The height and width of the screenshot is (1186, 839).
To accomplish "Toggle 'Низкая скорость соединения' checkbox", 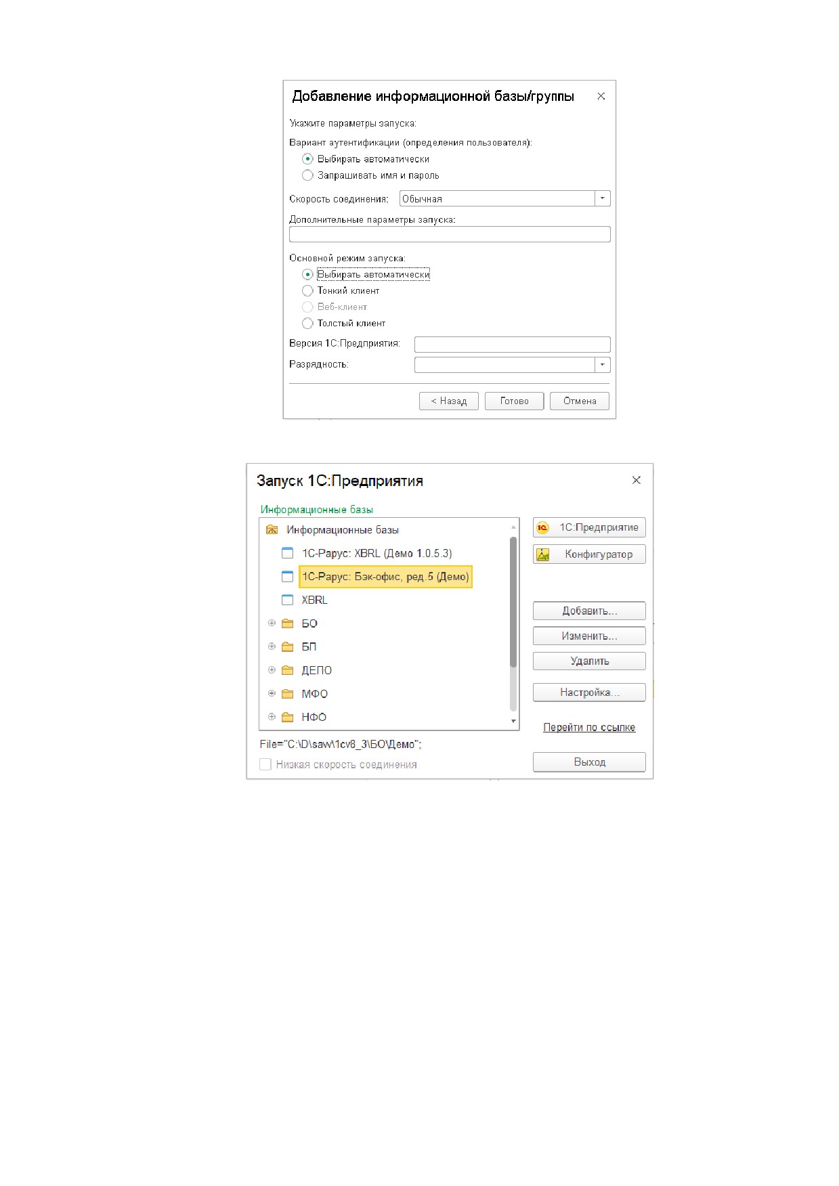I will (265, 764).
